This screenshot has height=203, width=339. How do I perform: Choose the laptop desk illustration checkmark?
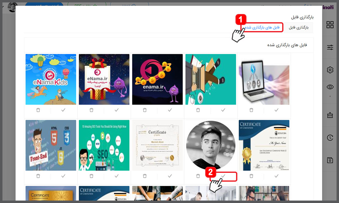[x=223, y=110]
